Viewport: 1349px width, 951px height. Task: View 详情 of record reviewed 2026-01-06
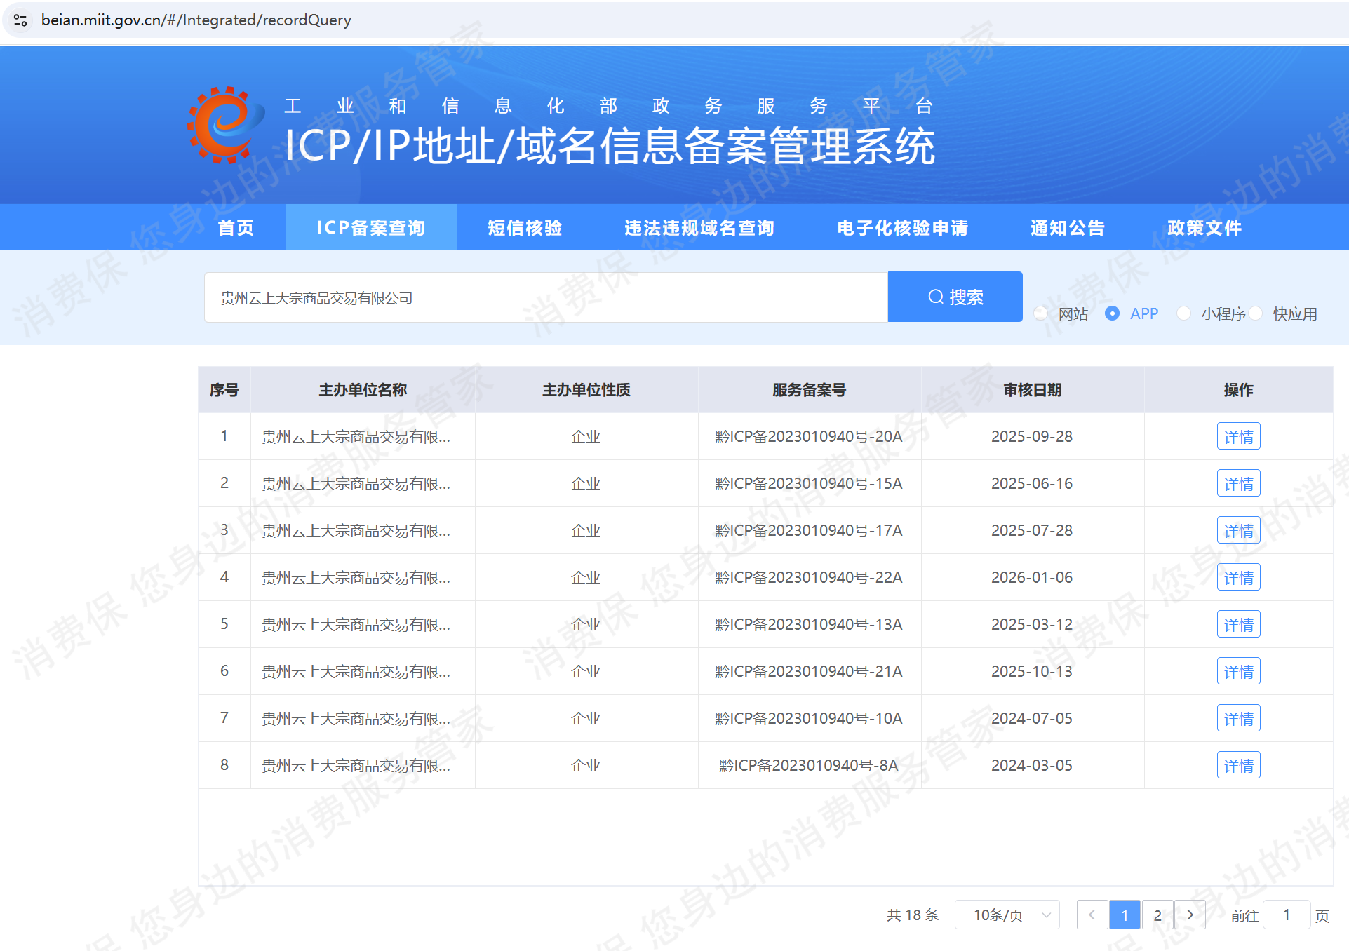(1238, 578)
